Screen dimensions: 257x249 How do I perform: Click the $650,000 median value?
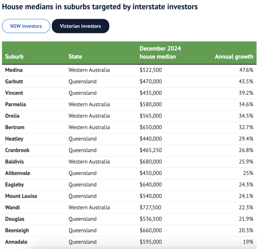click(x=151, y=127)
